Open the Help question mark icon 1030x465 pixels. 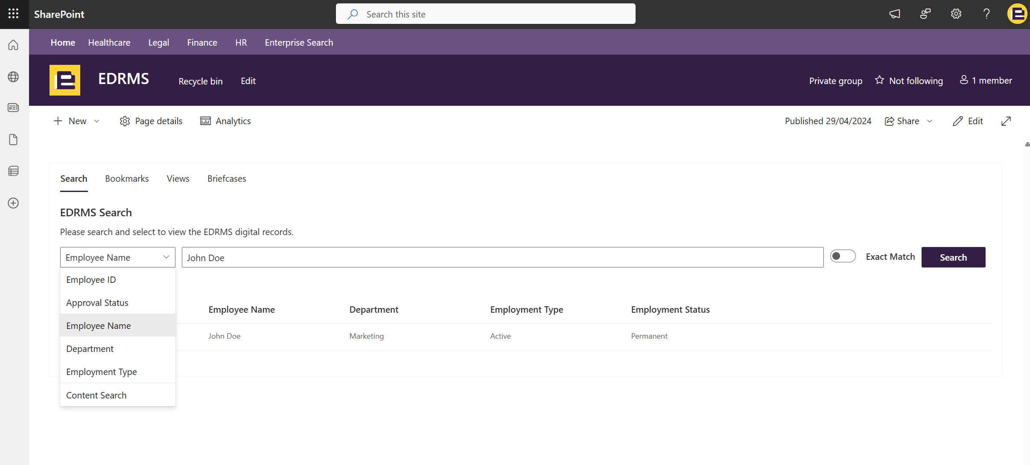[x=986, y=14]
